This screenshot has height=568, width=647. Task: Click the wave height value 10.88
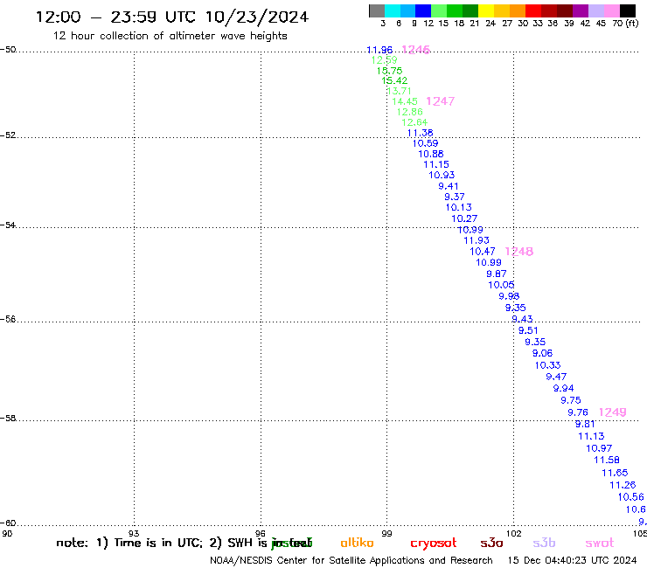point(431,154)
